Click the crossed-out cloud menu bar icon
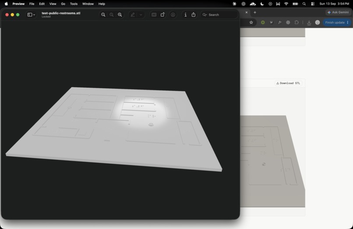The width and height of the screenshot is (353, 229). coord(253,4)
